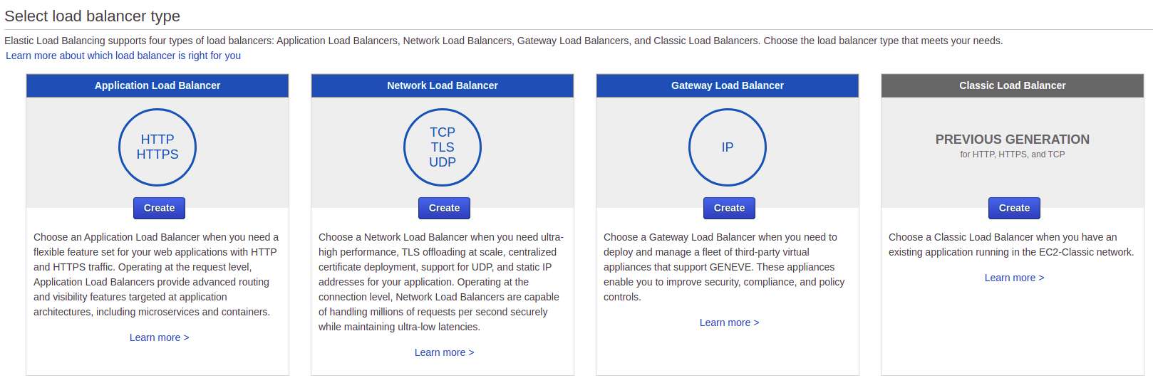Click the Select load balancer type heading
Screen dimensions: 1153x383
93,16
